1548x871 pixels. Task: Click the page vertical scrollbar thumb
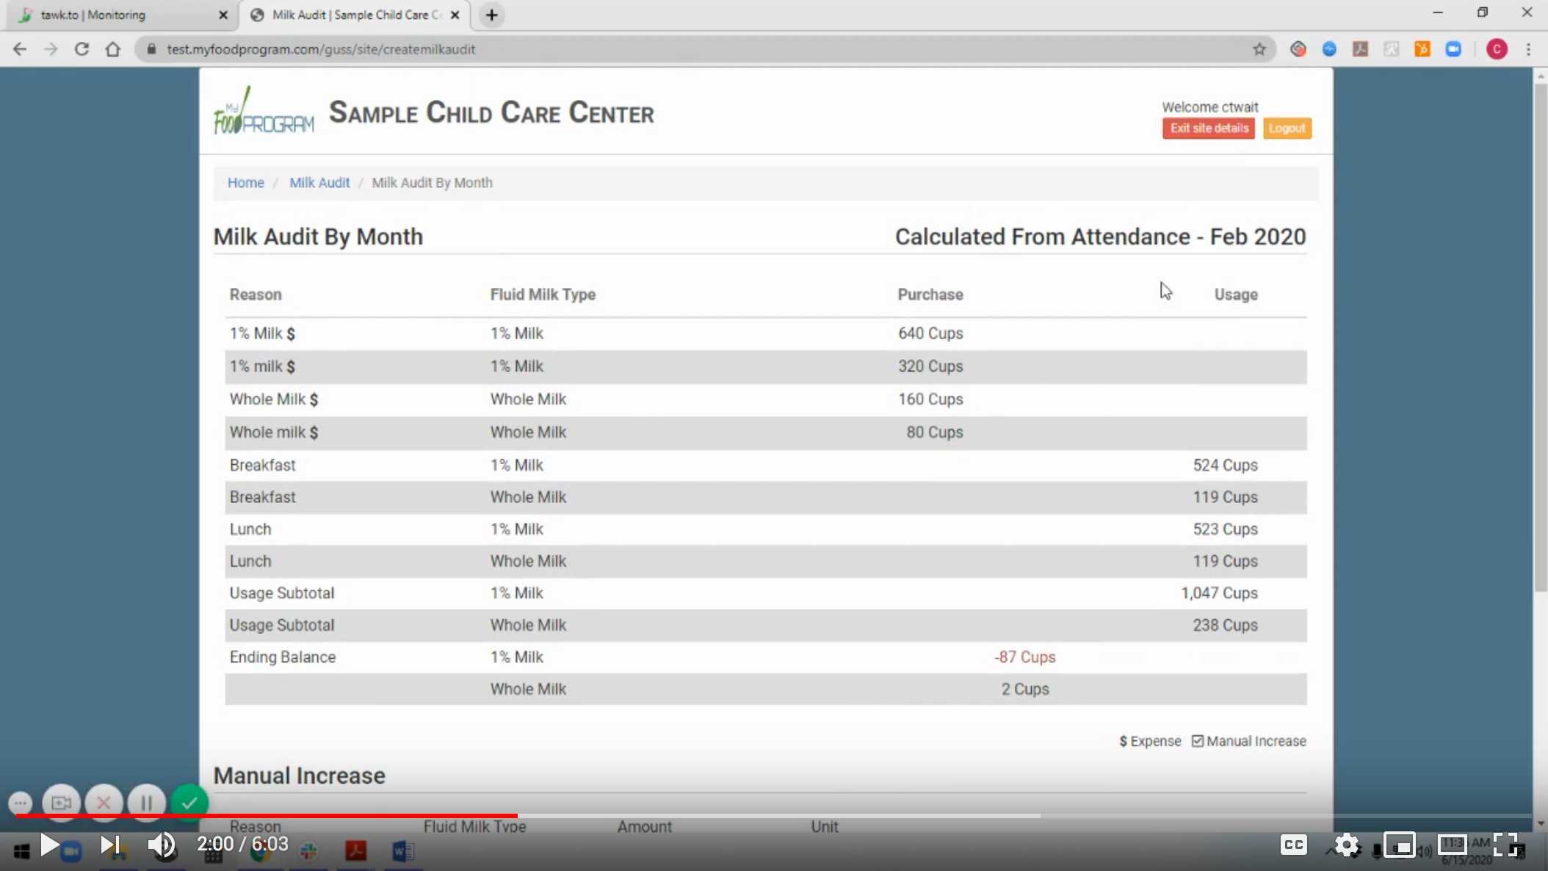[x=1541, y=338]
